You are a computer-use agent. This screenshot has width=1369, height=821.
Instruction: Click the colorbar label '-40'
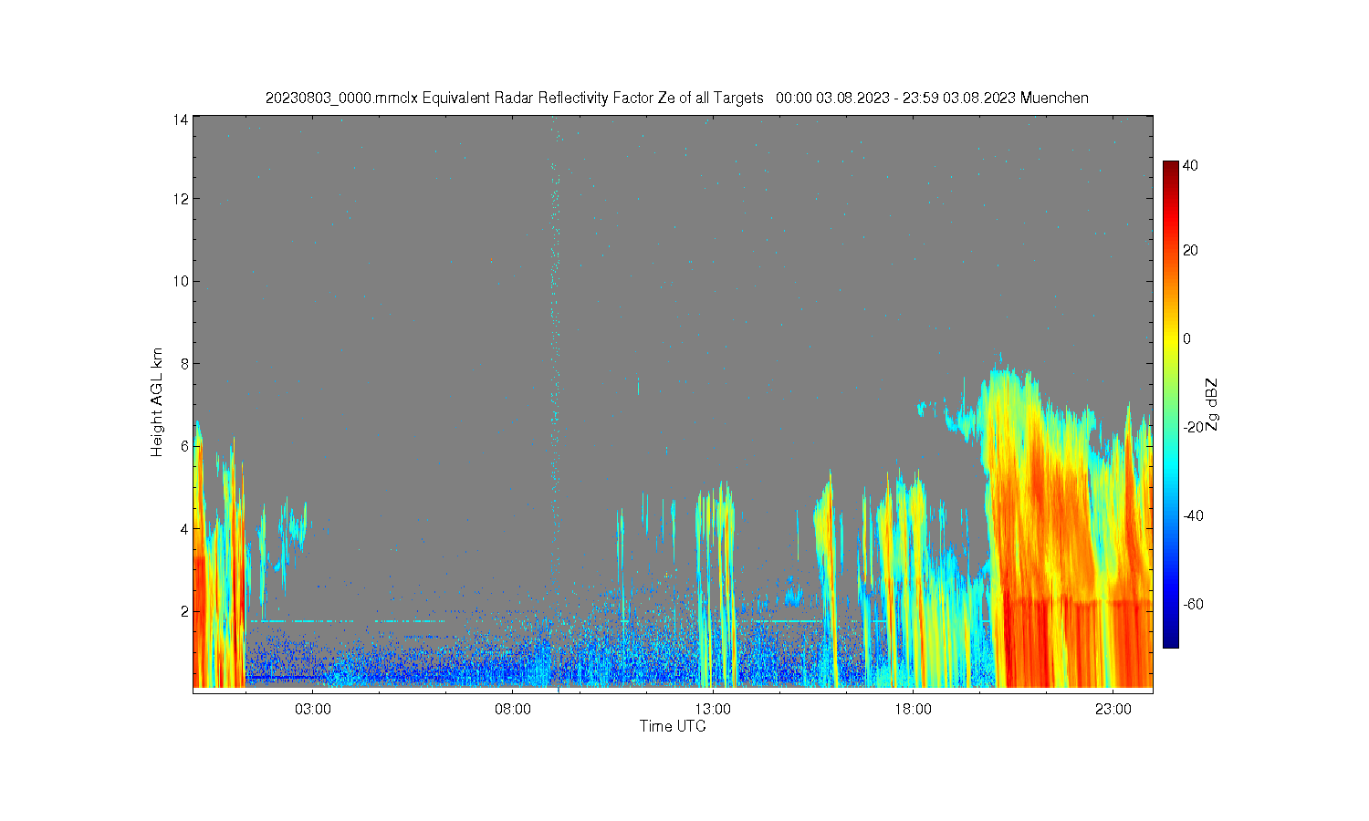tap(1193, 515)
